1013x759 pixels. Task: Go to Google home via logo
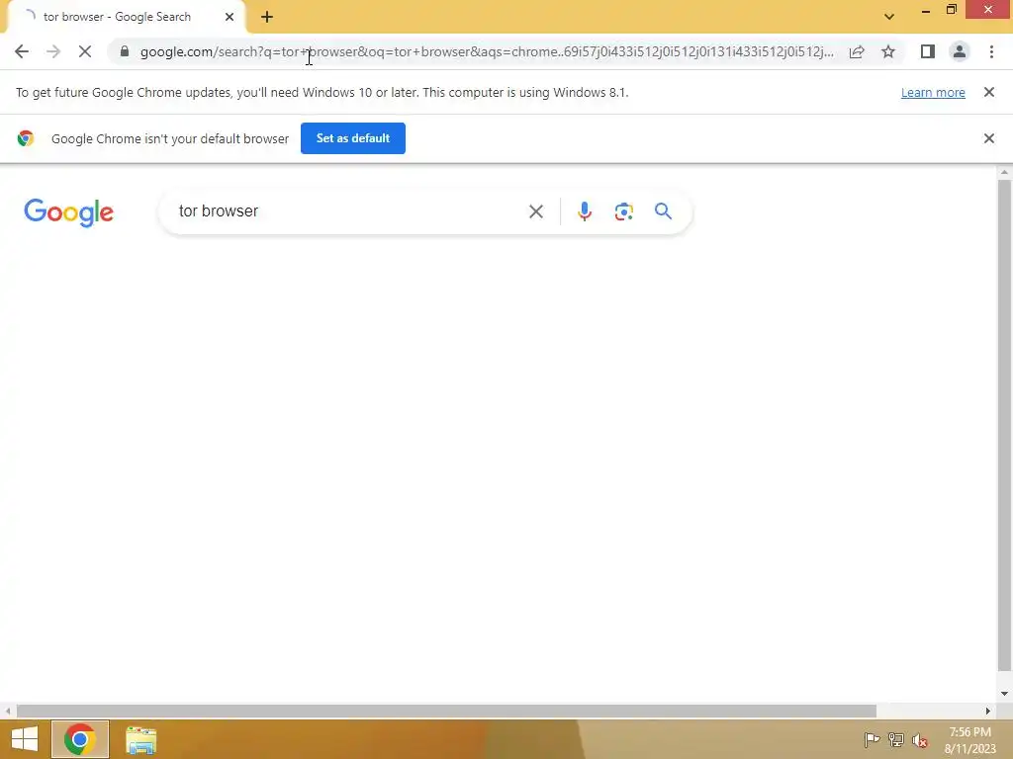click(x=68, y=212)
